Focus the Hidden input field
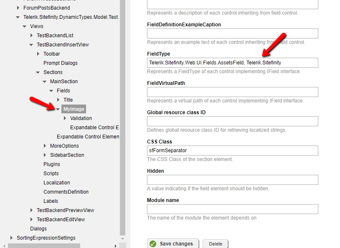 point(233,180)
